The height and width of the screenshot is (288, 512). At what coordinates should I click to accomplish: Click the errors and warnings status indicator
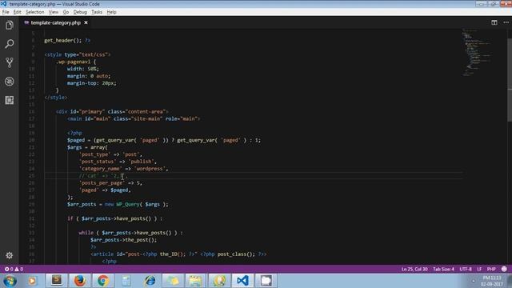coord(14,269)
